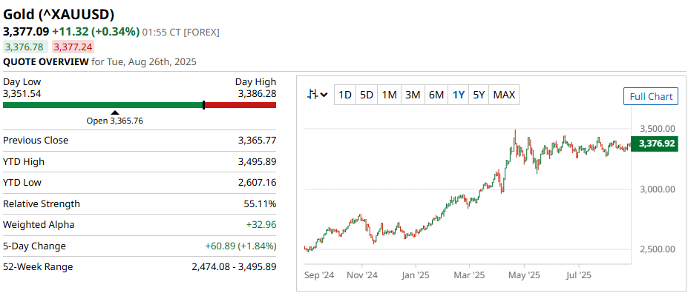688x293 pixels.
Task: Click the QUOTE OVERVIEW heading
Action: click(46, 61)
